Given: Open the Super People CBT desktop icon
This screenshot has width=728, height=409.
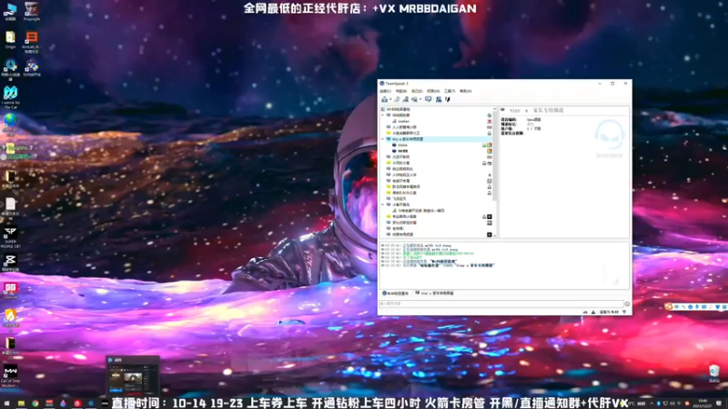Looking at the screenshot, I should [10, 237].
